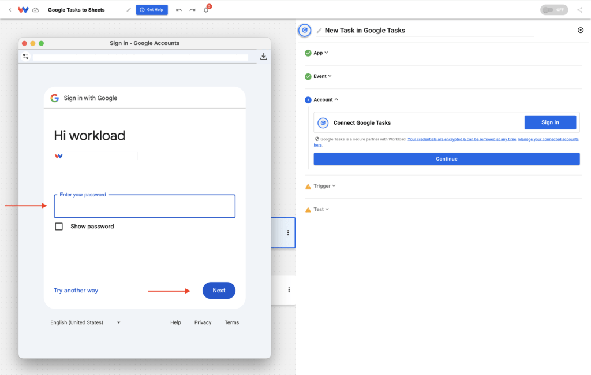The width and height of the screenshot is (591, 375).
Task: Click the warning icon beside Trigger
Action: point(308,187)
